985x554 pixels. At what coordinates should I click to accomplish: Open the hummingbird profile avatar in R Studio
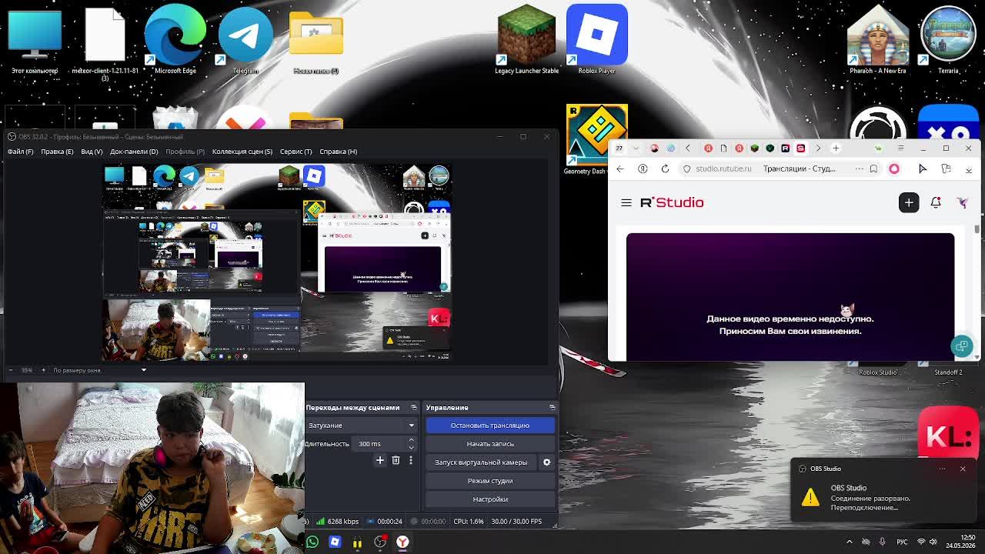(962, 202)
